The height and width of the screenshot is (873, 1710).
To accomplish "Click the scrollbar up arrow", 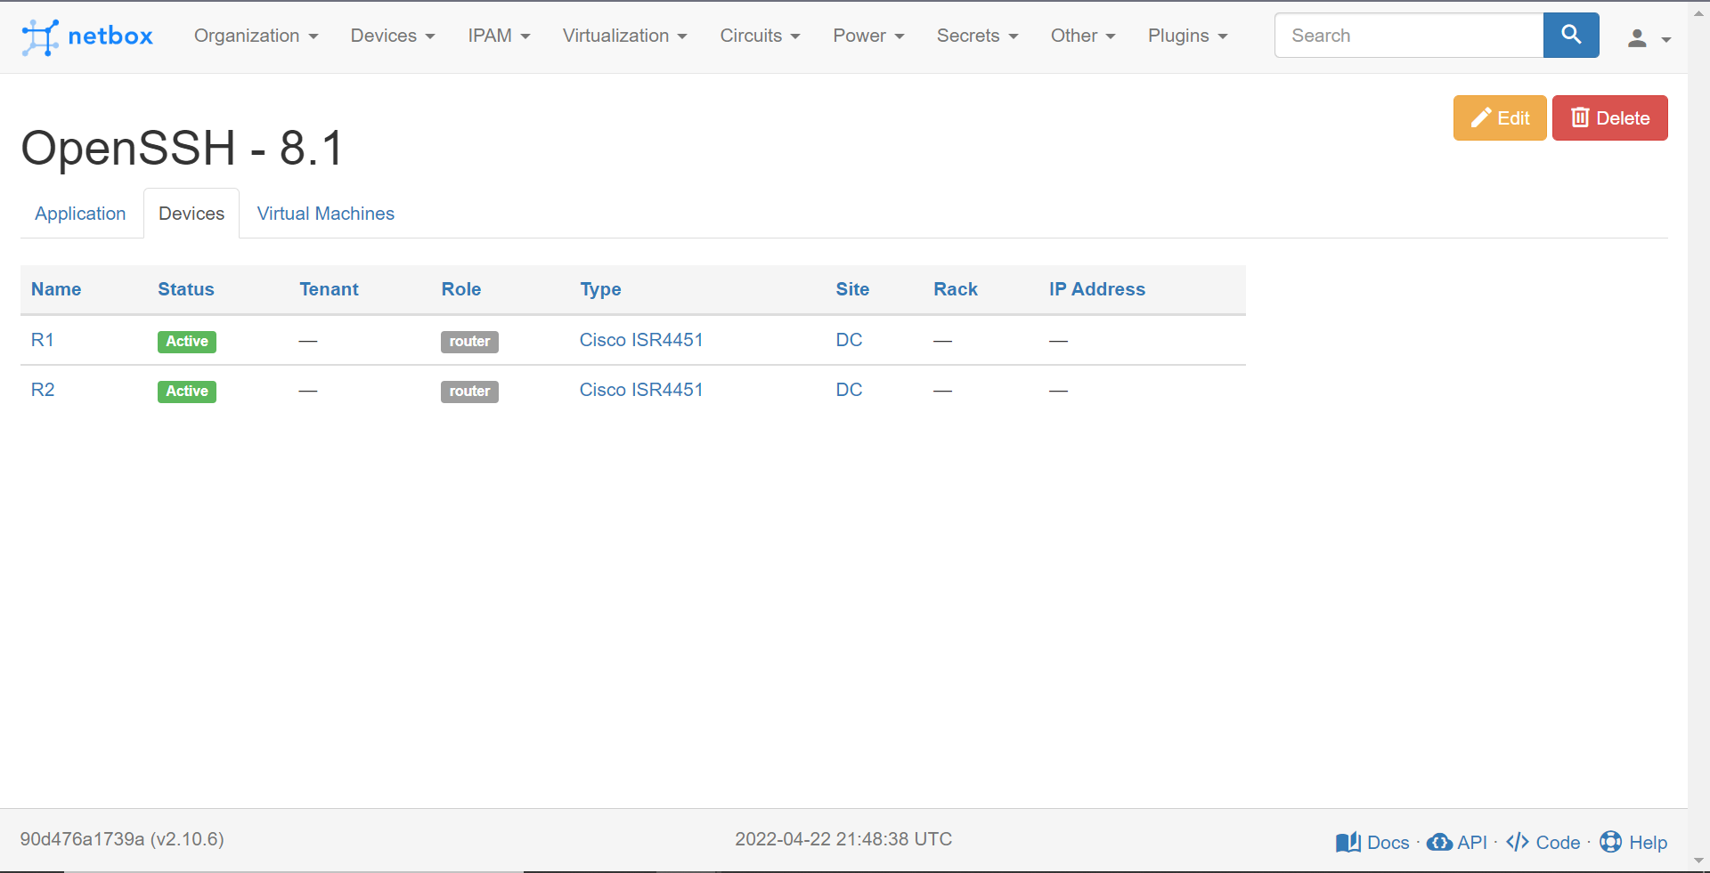I will click(x=1698, y=12).
